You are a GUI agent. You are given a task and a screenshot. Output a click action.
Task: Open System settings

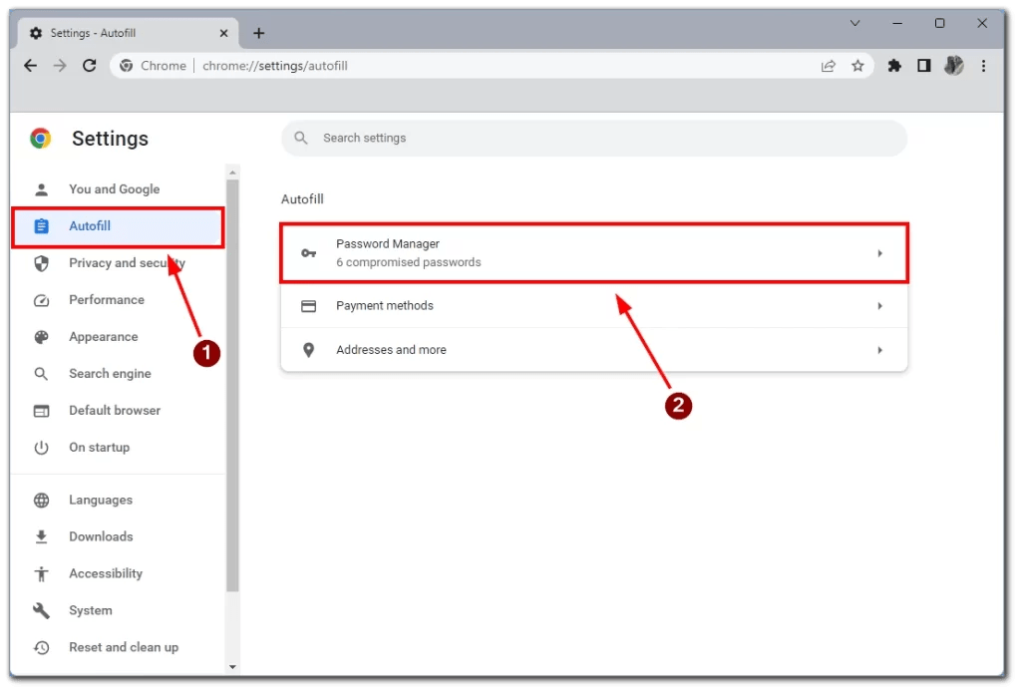[120, 611]
